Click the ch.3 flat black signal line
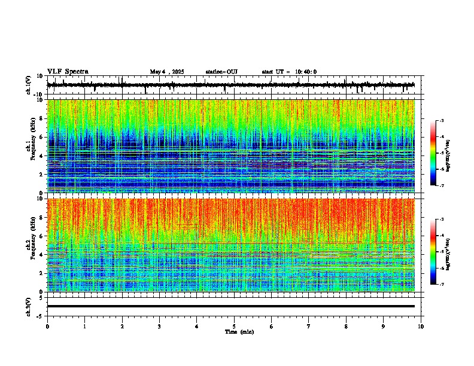Screen dimensions: 474x366 pos(231,306)
